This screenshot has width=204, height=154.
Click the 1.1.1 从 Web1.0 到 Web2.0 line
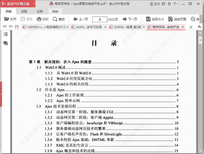tap(112, 73)
